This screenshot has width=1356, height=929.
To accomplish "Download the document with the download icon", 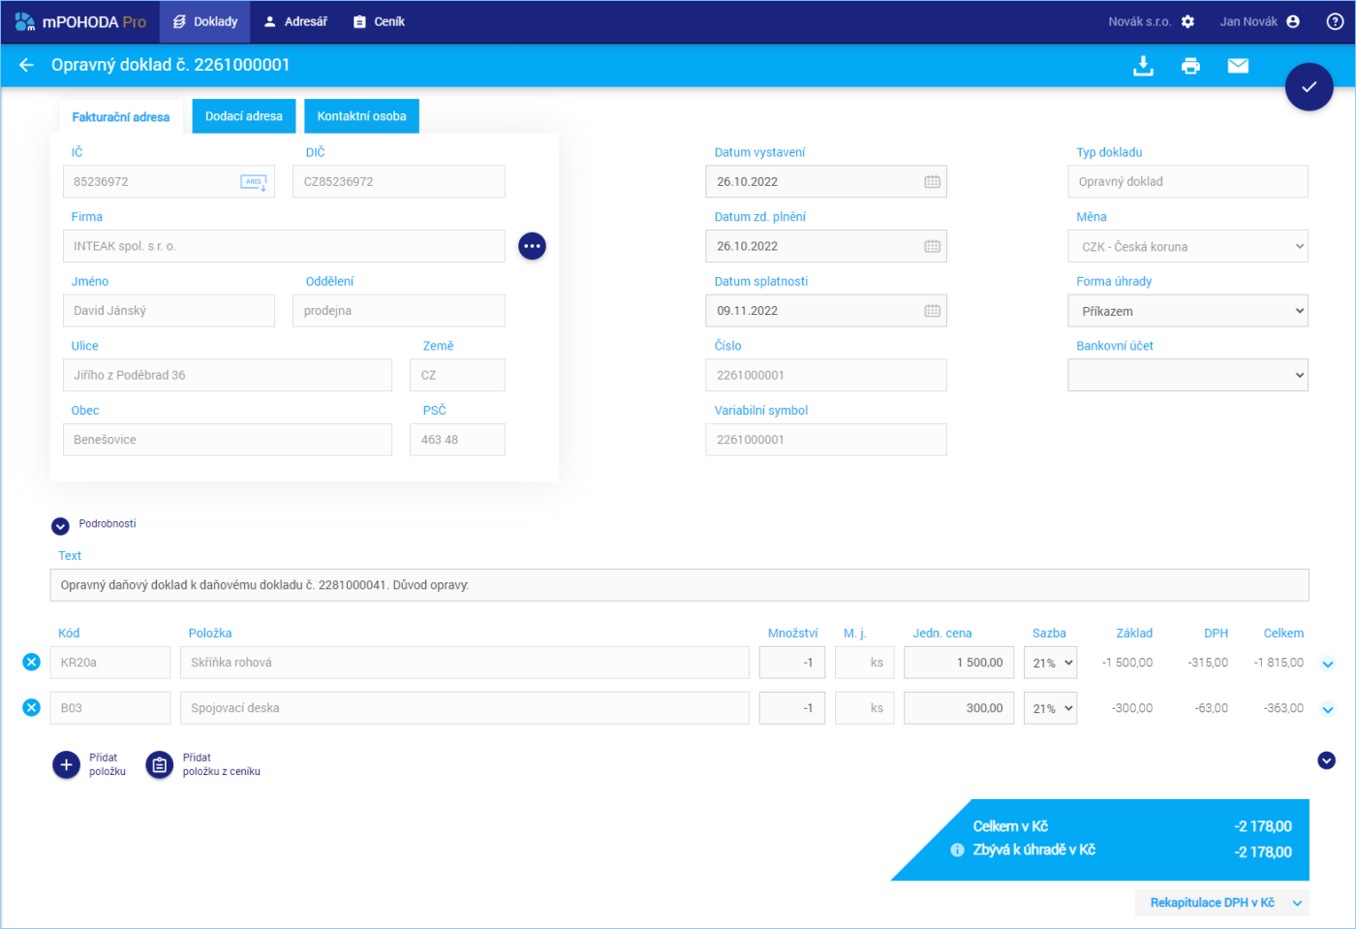I will [1143, 66].
